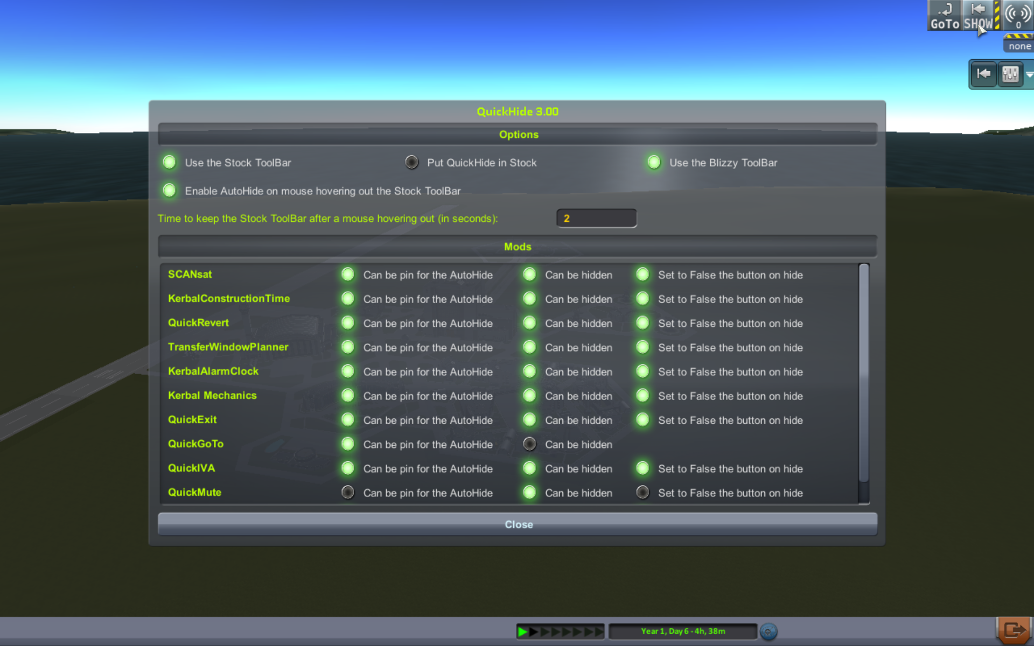This screenshot has height=646, width=1034.
Task: Set time warp to the last arrow
Action: (599, 631)
